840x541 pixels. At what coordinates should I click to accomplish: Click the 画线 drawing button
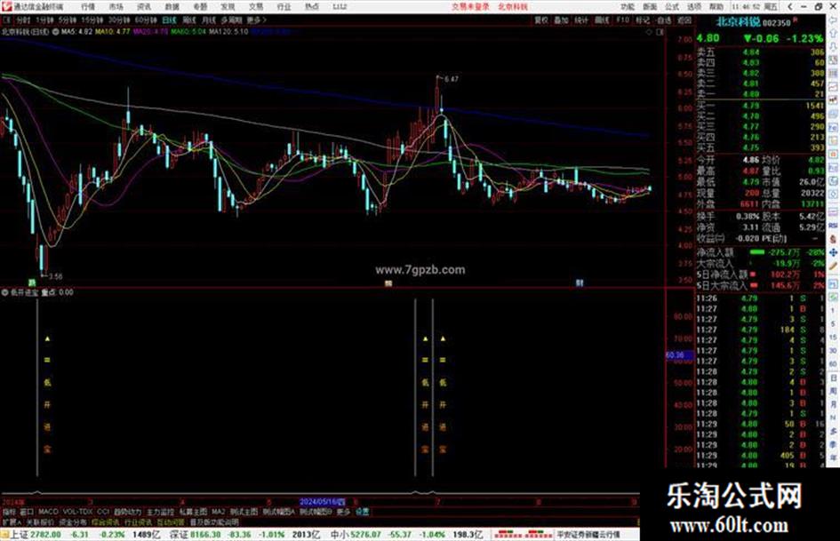pyautogui.click(x=602, y=20)
